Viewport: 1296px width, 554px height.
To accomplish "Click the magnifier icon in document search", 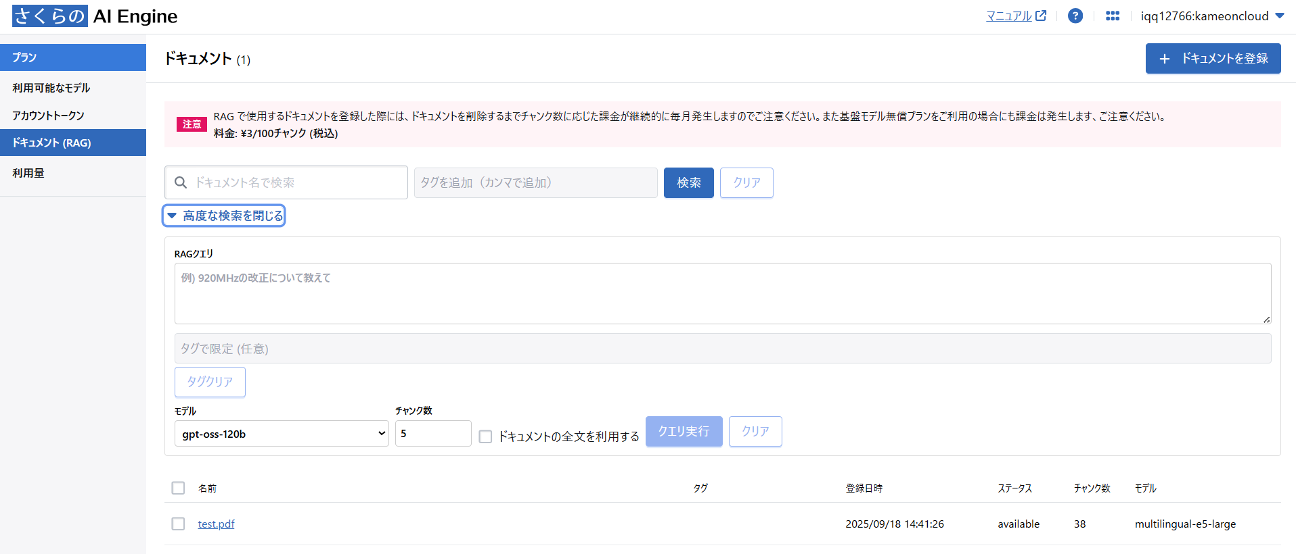I will (181, 182).
